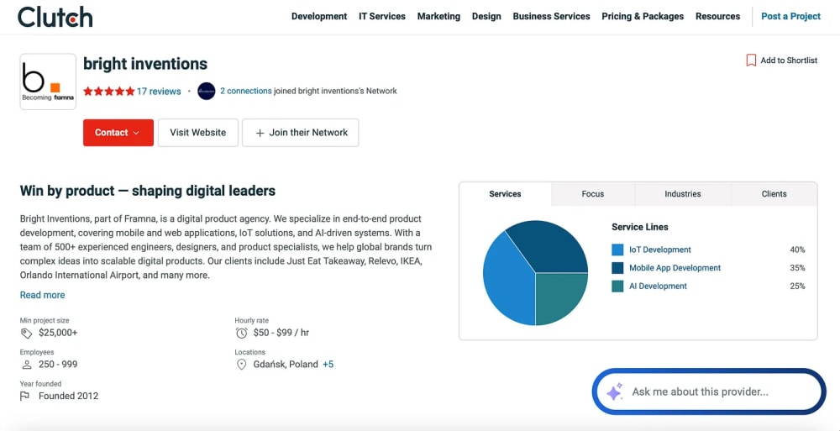This screenshot has height=431, width=840.
Task: Open the Clutch home logo
Action: 55,17
